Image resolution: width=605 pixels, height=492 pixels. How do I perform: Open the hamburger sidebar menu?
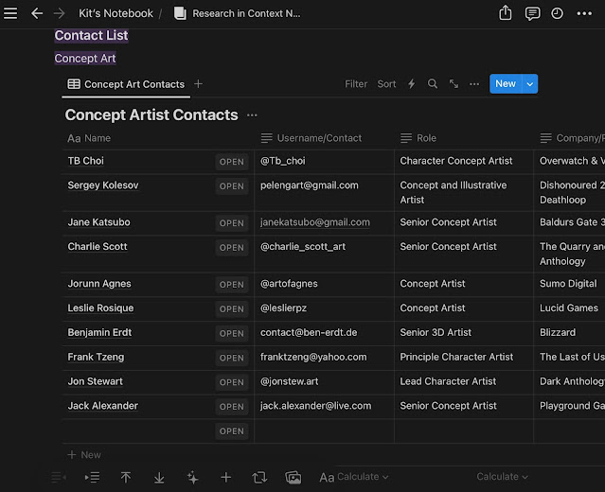(10, 13)
